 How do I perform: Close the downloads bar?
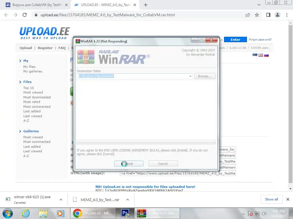(x=288, y=199)
